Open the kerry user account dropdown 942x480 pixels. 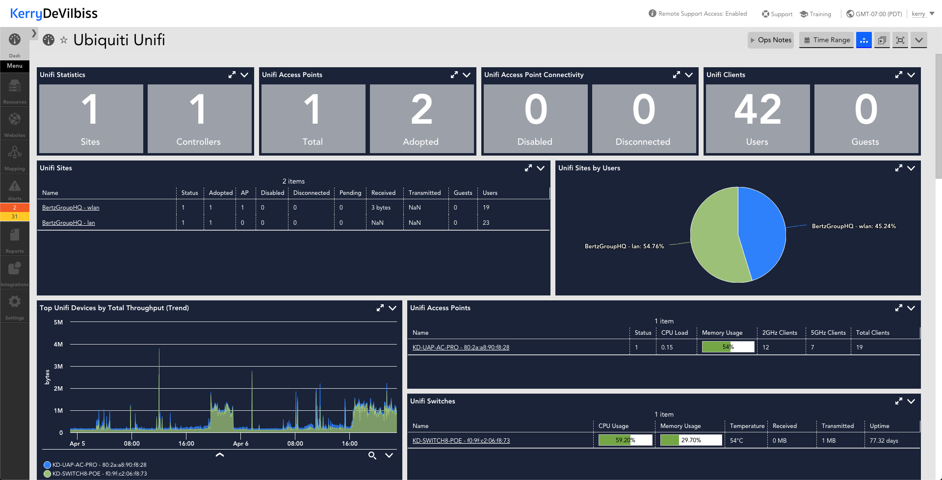[x=919, y=13]
